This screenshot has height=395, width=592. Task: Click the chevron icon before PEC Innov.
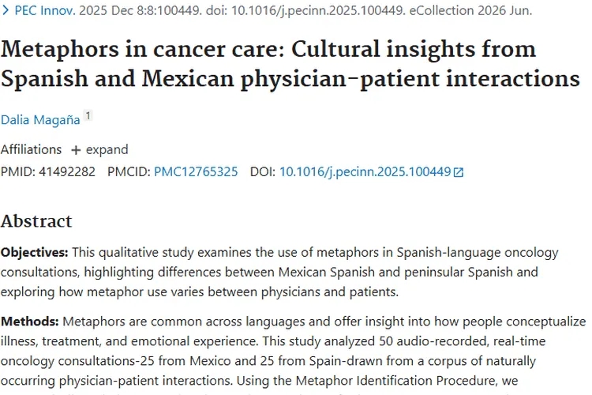pyautogui.click(x=7, y=12)
